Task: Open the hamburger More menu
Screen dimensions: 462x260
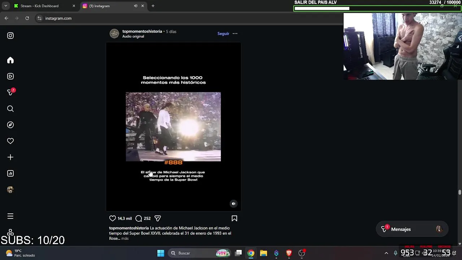Action: (x=10, y=216)
